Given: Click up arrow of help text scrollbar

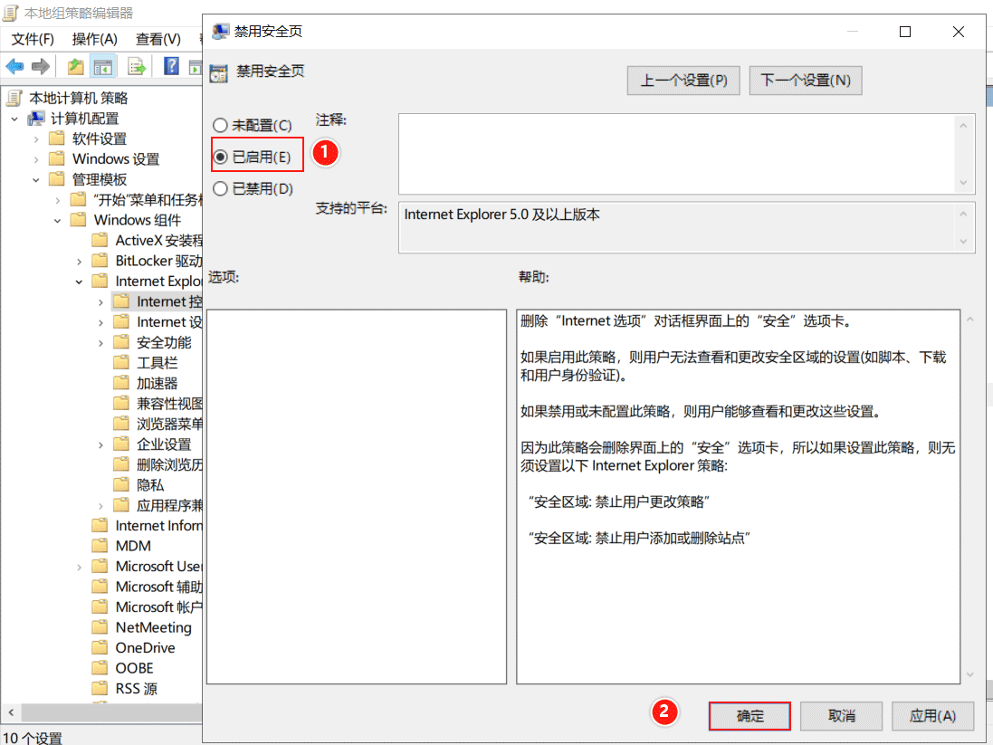Looking at the screenshot, I should pos(970,320).
